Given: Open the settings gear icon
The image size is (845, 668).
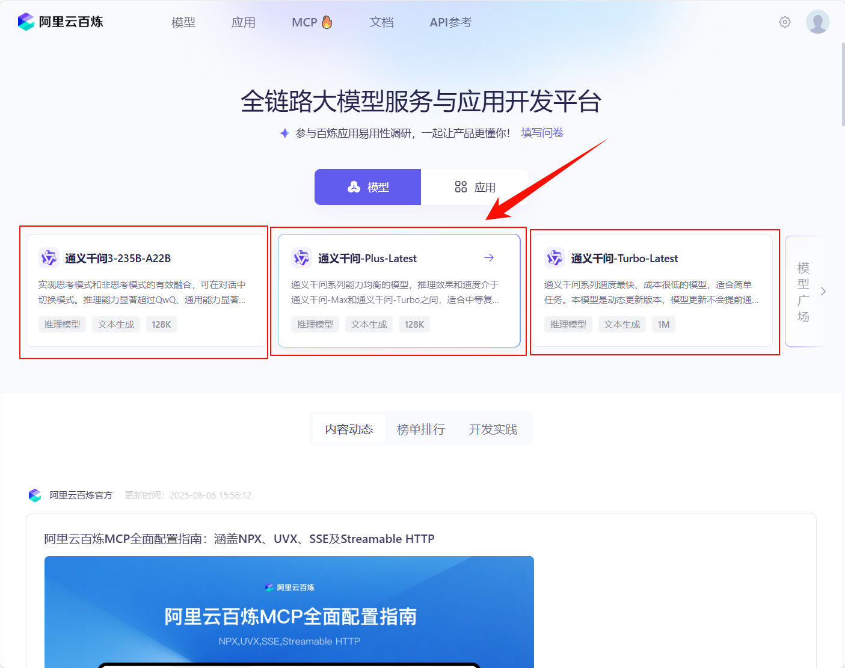Looking at the screenshot, I should click(x=785, y=22).
